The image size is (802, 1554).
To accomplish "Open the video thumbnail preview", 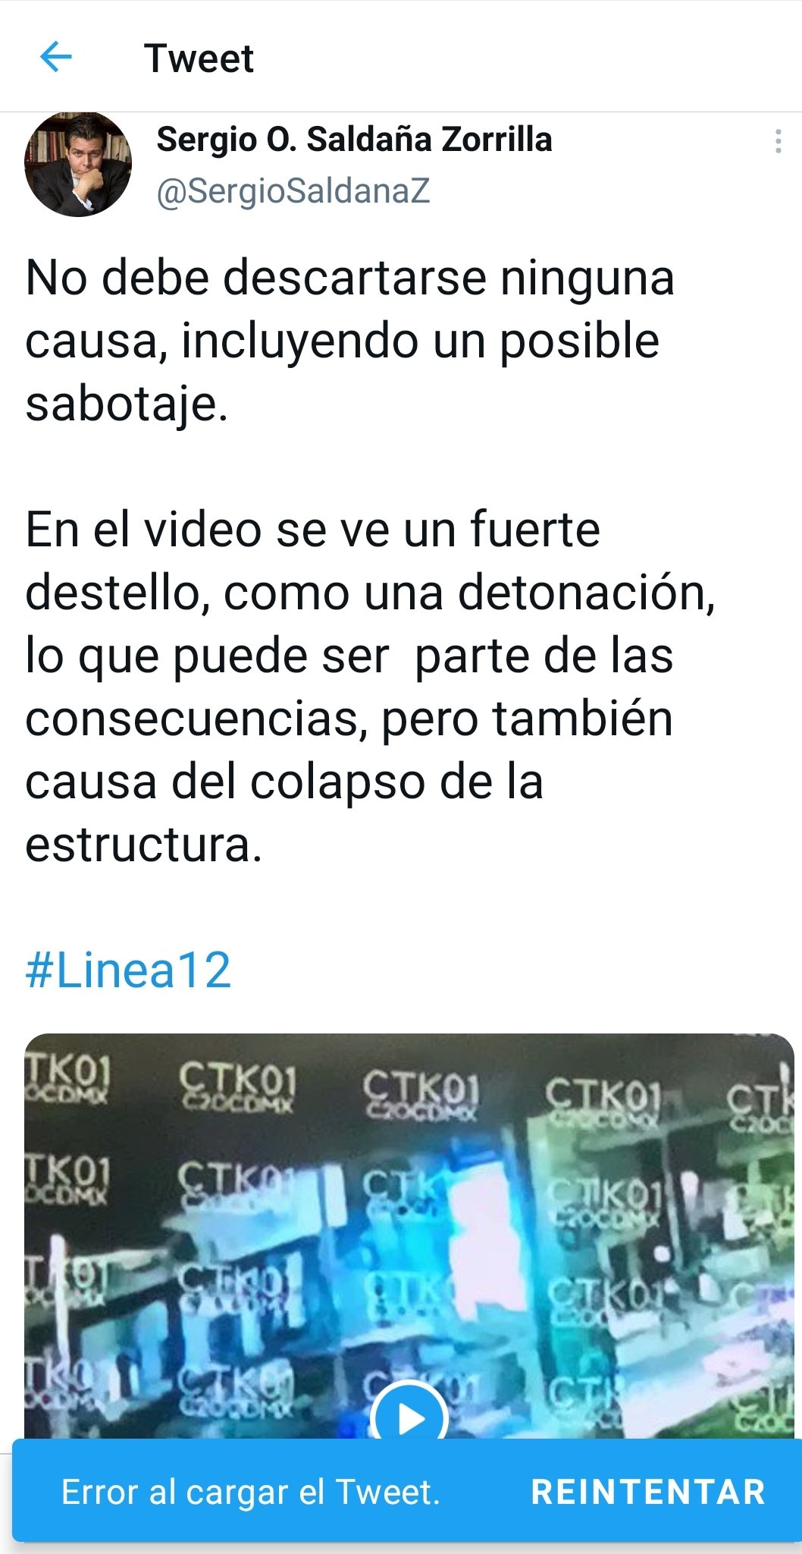I will pyautogui.click(x=409, y=1236).
